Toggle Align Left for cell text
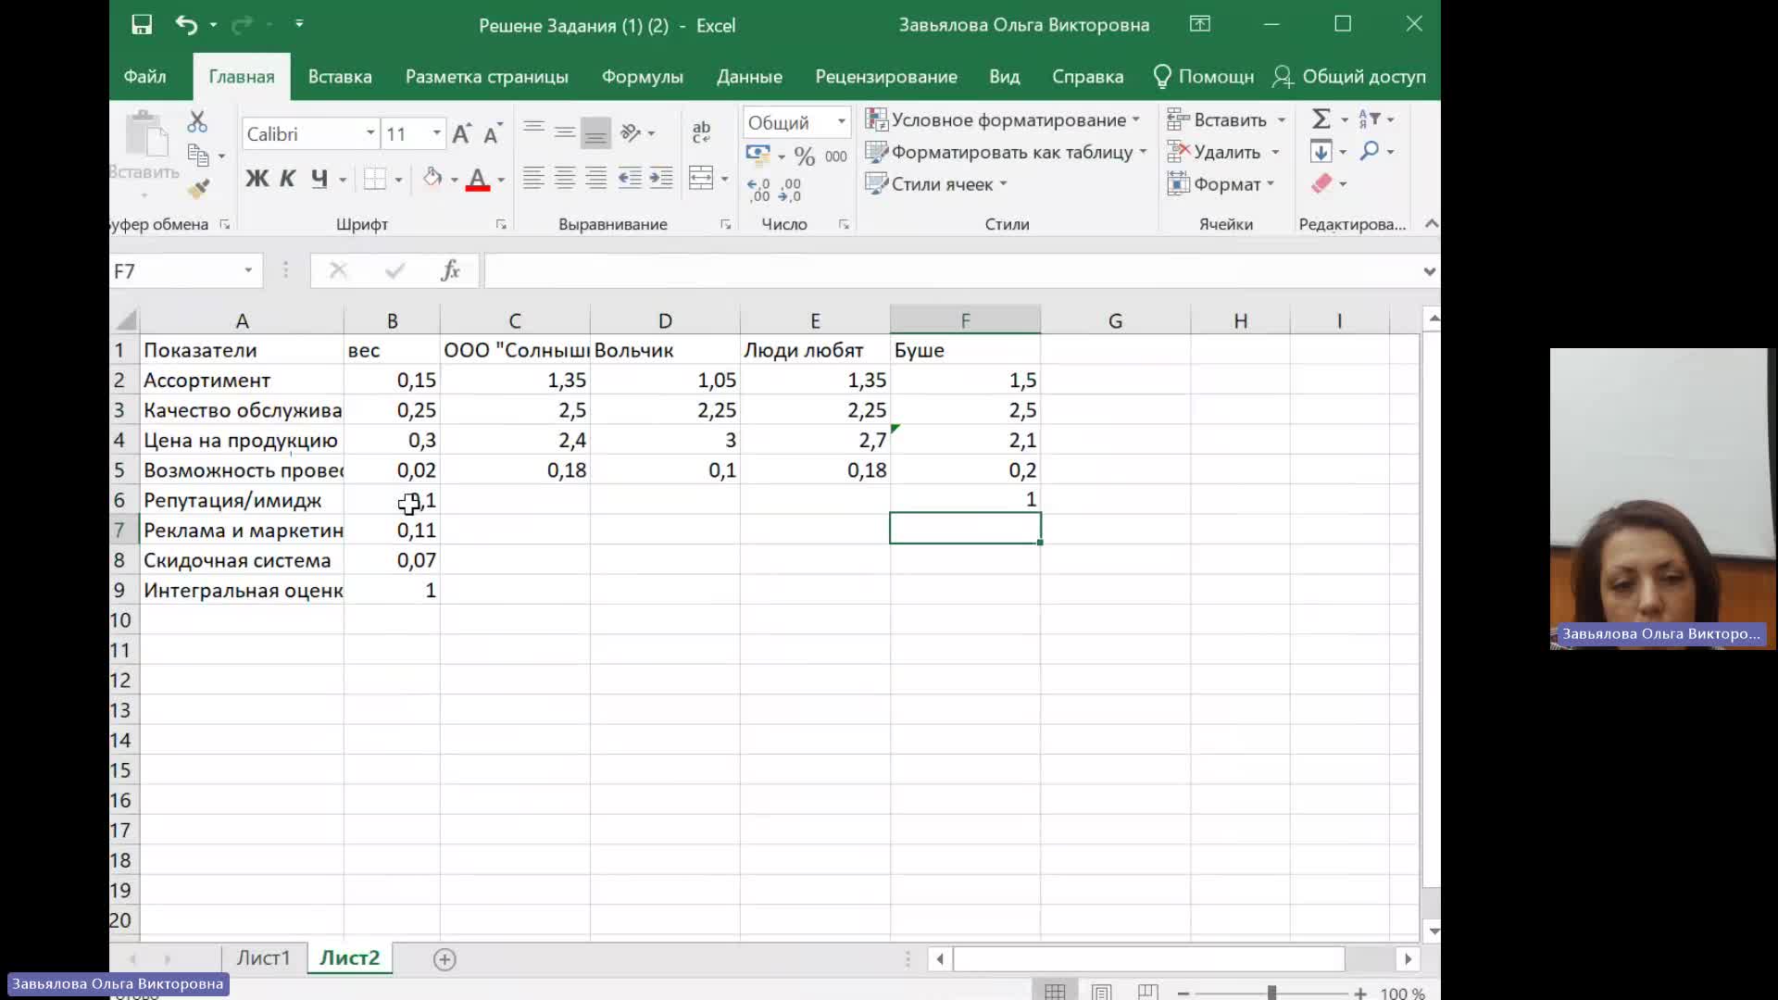This screenshot has width=1778, height=1000. [533, 179]
